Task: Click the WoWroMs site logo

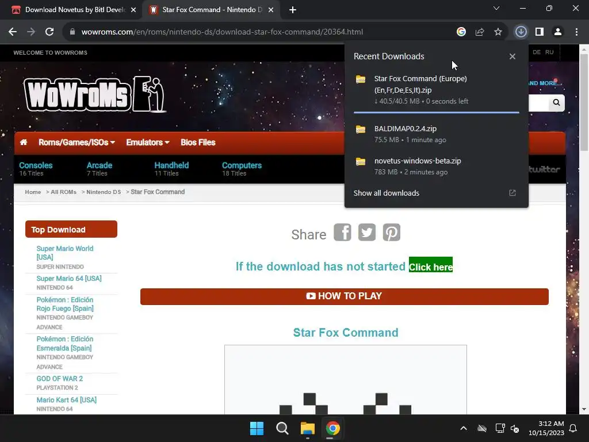Action: [x=95, y=94]
